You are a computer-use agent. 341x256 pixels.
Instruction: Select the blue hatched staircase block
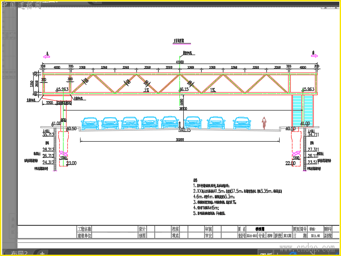pyautogui.click(x=303, y=111)
